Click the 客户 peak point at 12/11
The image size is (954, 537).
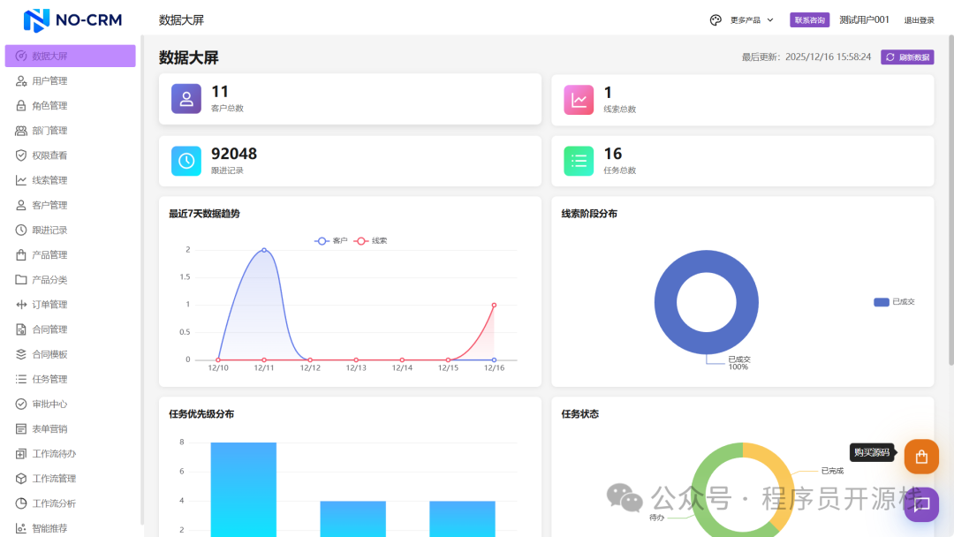click(x=264, y=250)
